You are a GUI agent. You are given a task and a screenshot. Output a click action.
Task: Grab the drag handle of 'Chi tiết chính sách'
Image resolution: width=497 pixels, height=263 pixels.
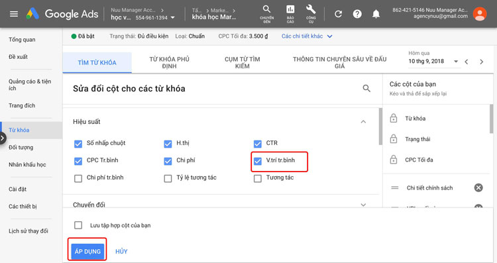(395, 187)
